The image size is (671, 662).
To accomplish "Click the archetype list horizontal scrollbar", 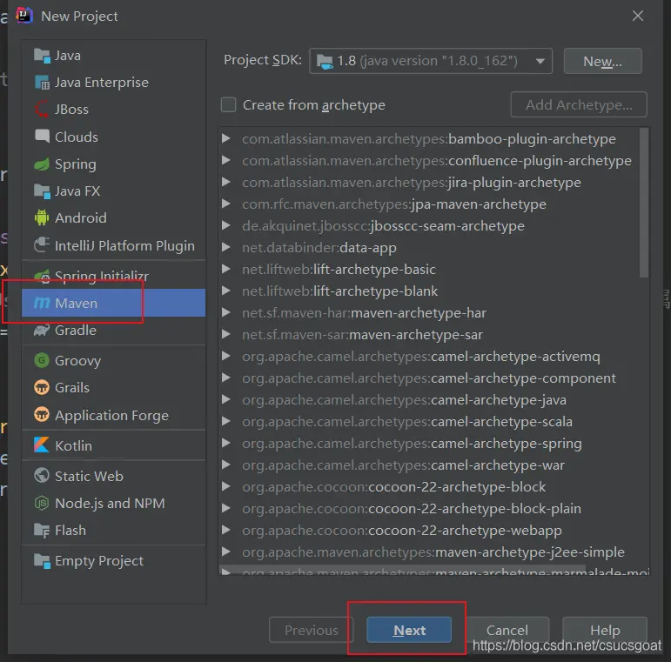I will click(402, 571).
